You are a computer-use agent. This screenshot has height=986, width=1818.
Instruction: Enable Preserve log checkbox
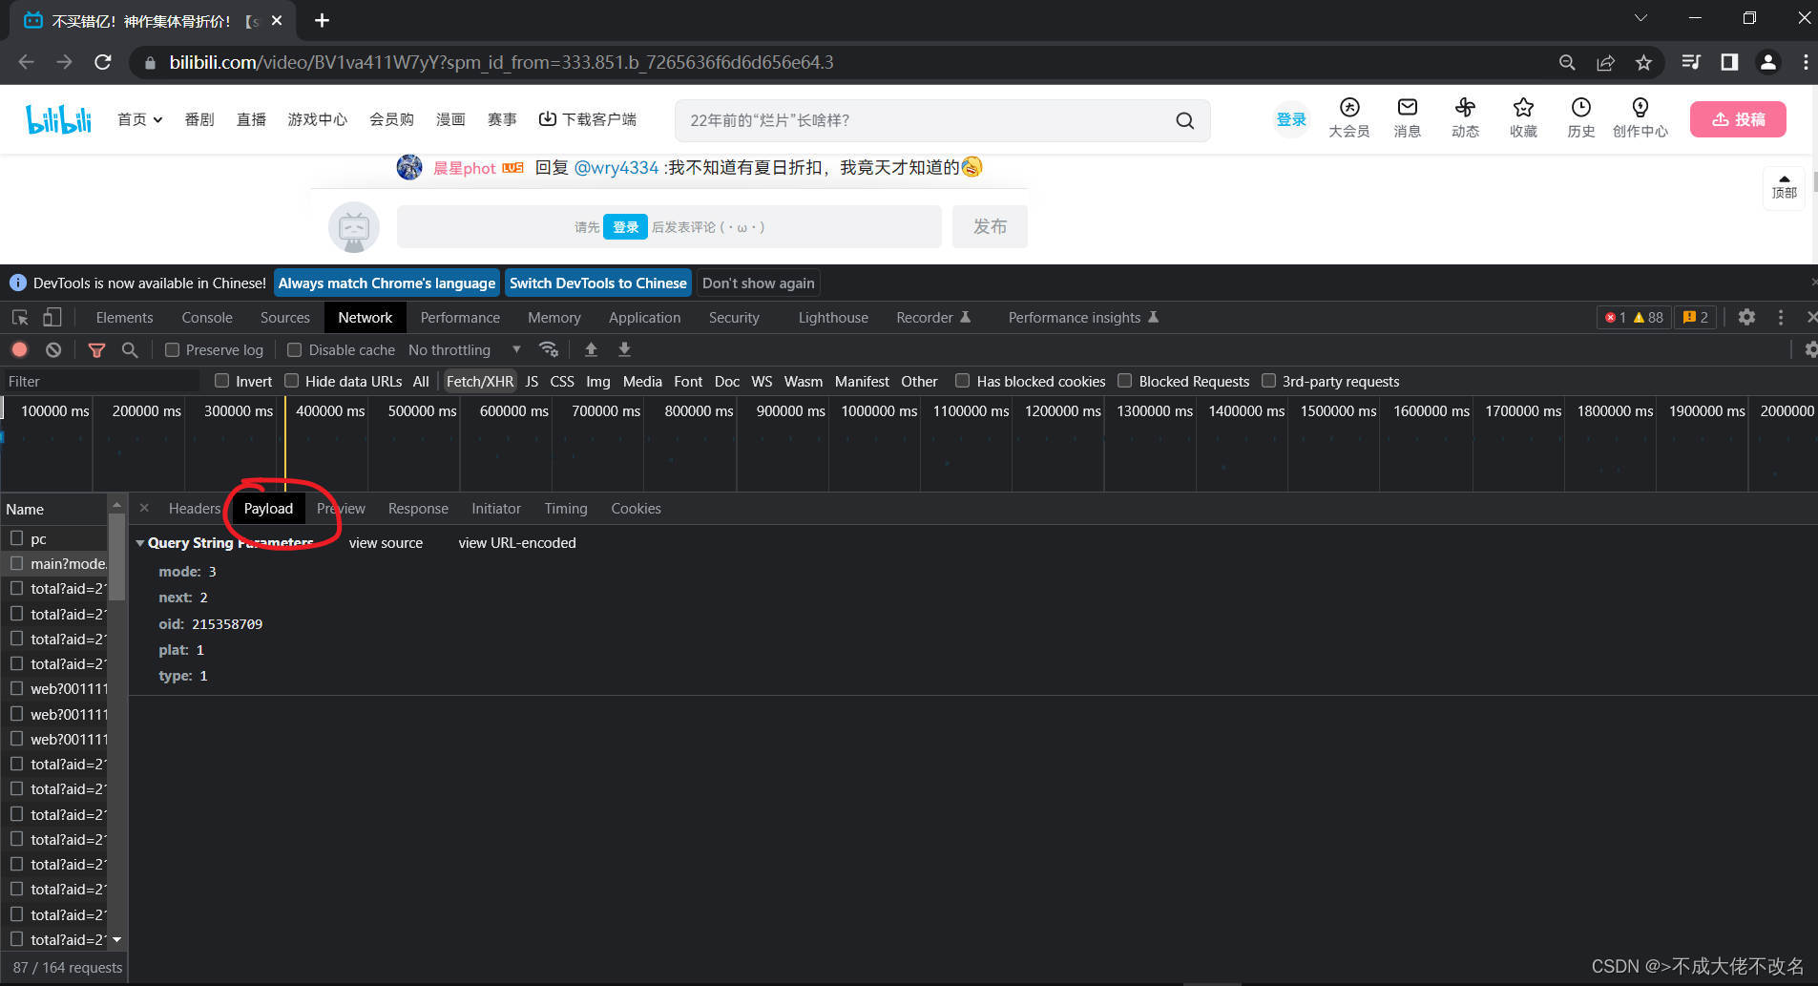172,349
